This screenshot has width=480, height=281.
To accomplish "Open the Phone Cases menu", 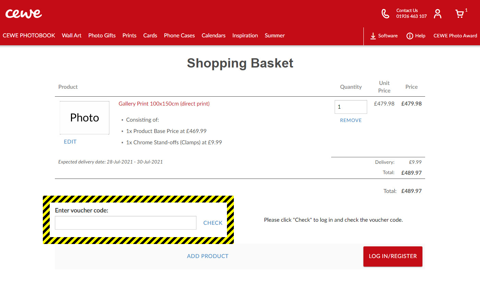I will (x=179, y=35).
